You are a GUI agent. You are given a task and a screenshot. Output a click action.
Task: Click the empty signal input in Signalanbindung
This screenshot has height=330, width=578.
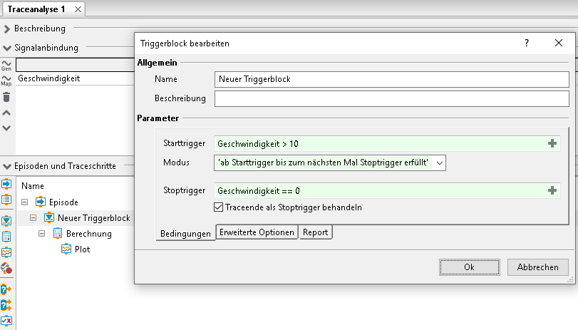pos(76,65)
